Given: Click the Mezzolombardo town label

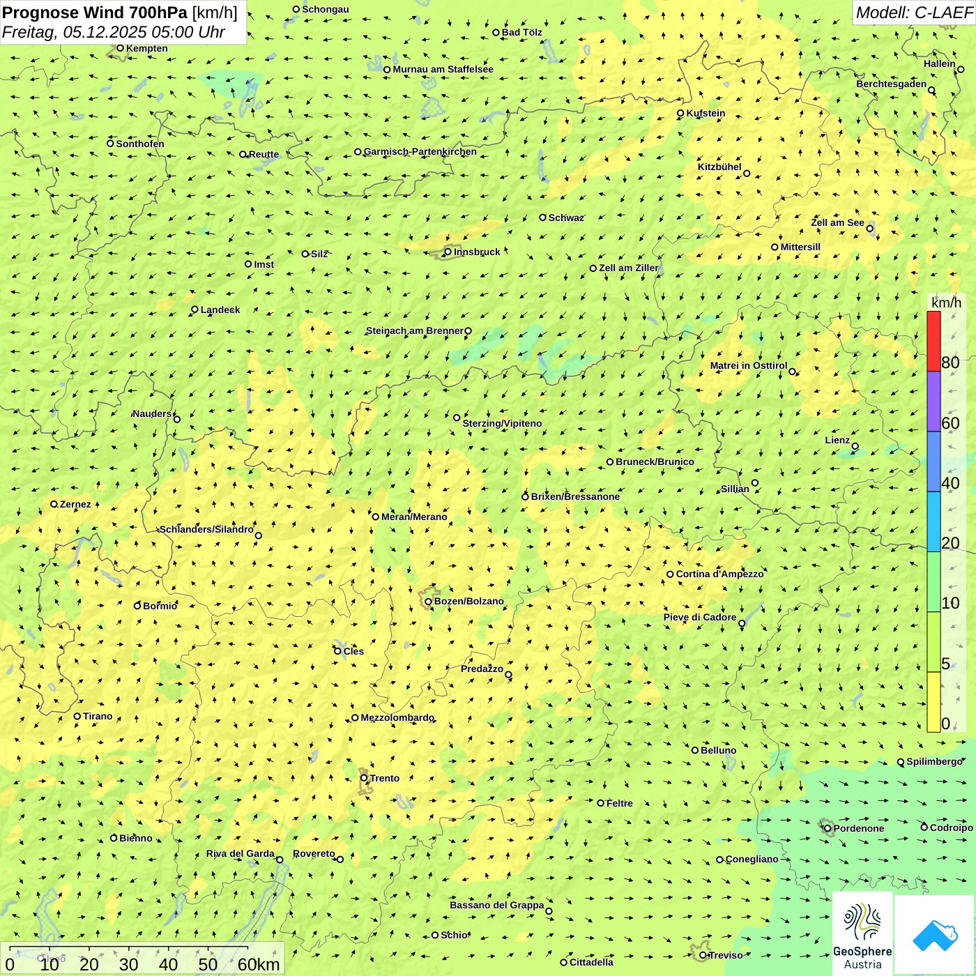Looking at the screenshot, I should (397, 717).
